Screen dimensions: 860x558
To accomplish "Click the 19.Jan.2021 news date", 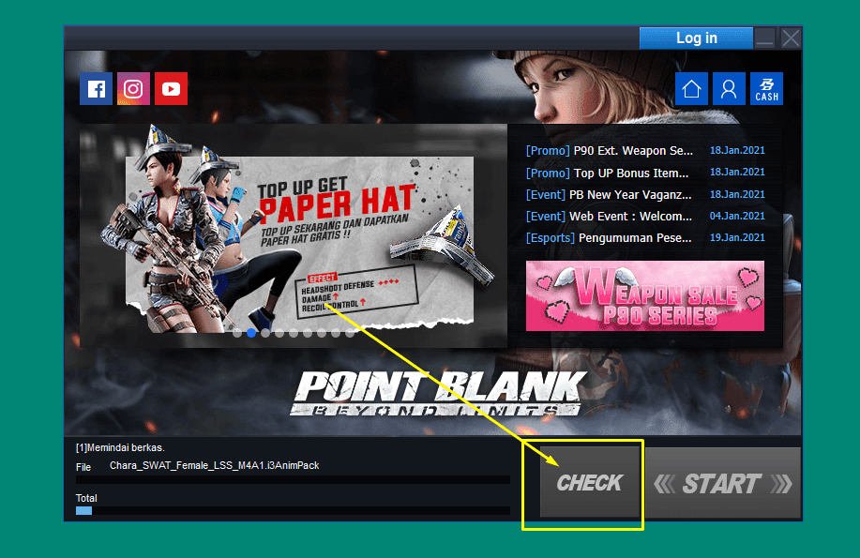I will [x=737, y=237].
